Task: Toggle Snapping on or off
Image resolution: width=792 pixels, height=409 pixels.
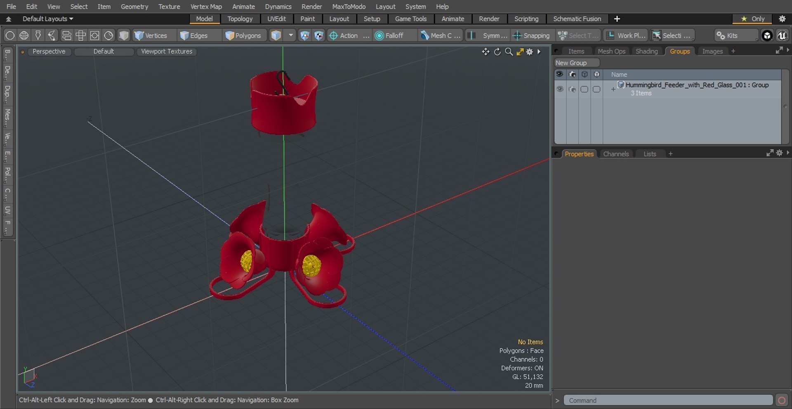Action: pos(531,35)
